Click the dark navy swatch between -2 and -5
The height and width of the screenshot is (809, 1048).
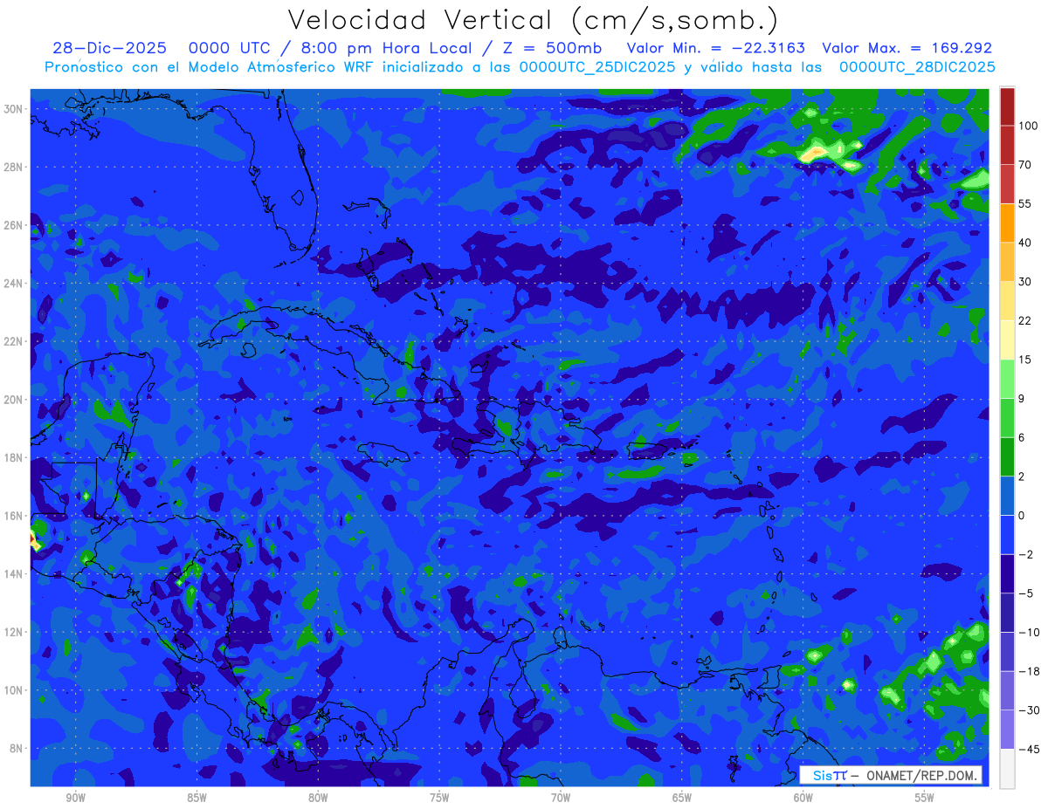click(1007, 573)
